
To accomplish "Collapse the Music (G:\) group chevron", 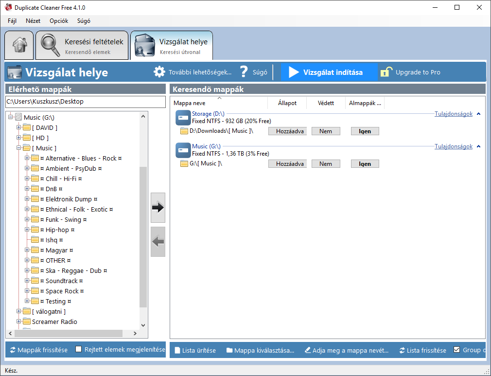I will 478,146.
